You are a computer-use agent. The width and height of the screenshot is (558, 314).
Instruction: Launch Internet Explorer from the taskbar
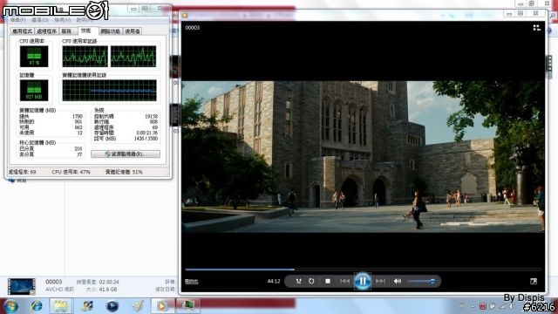[x=37, y=306]
